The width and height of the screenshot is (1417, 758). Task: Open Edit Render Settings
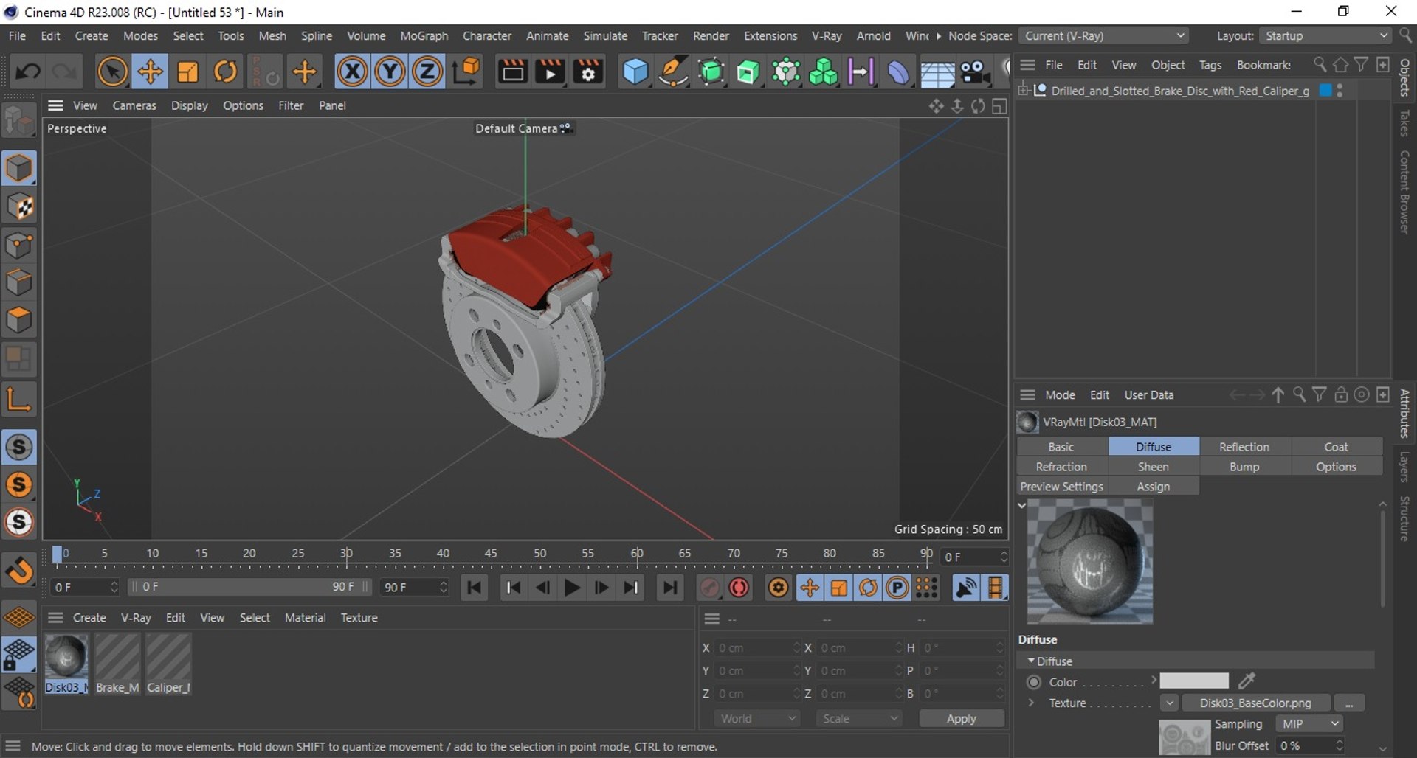[588, 72]
